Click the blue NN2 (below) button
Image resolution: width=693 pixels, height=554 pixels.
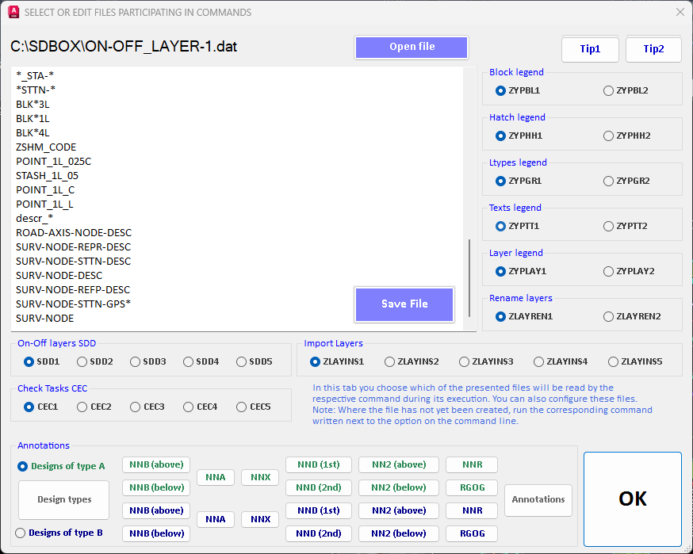399,533
